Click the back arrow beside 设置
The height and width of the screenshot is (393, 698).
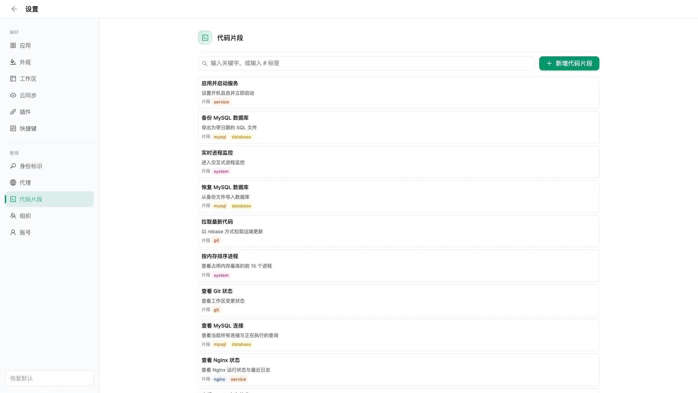[x=14, y=9]
